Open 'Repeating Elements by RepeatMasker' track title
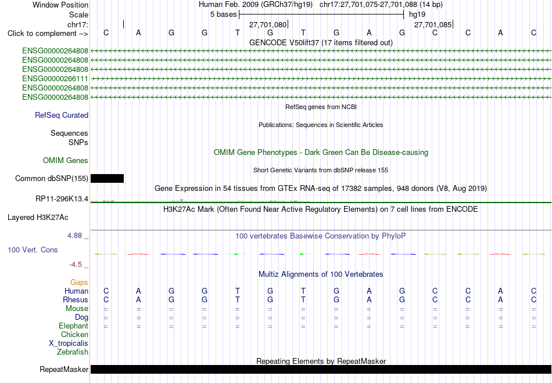This screenshot has width=552, height=383. [321, 361]
